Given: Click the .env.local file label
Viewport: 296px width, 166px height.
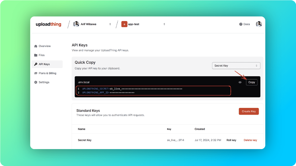Looking at the screenshot, I should 84,82.
